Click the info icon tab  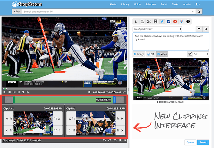(136, 22)
